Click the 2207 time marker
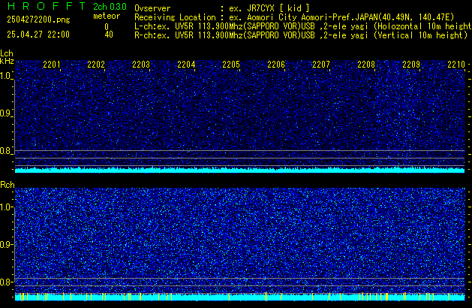Image resolution: width=472 pixels, height=308 pixels. tap(321, 65)
